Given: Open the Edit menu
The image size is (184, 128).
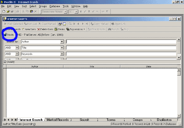Looking at the screenshot, I should [x=9, y=6].
